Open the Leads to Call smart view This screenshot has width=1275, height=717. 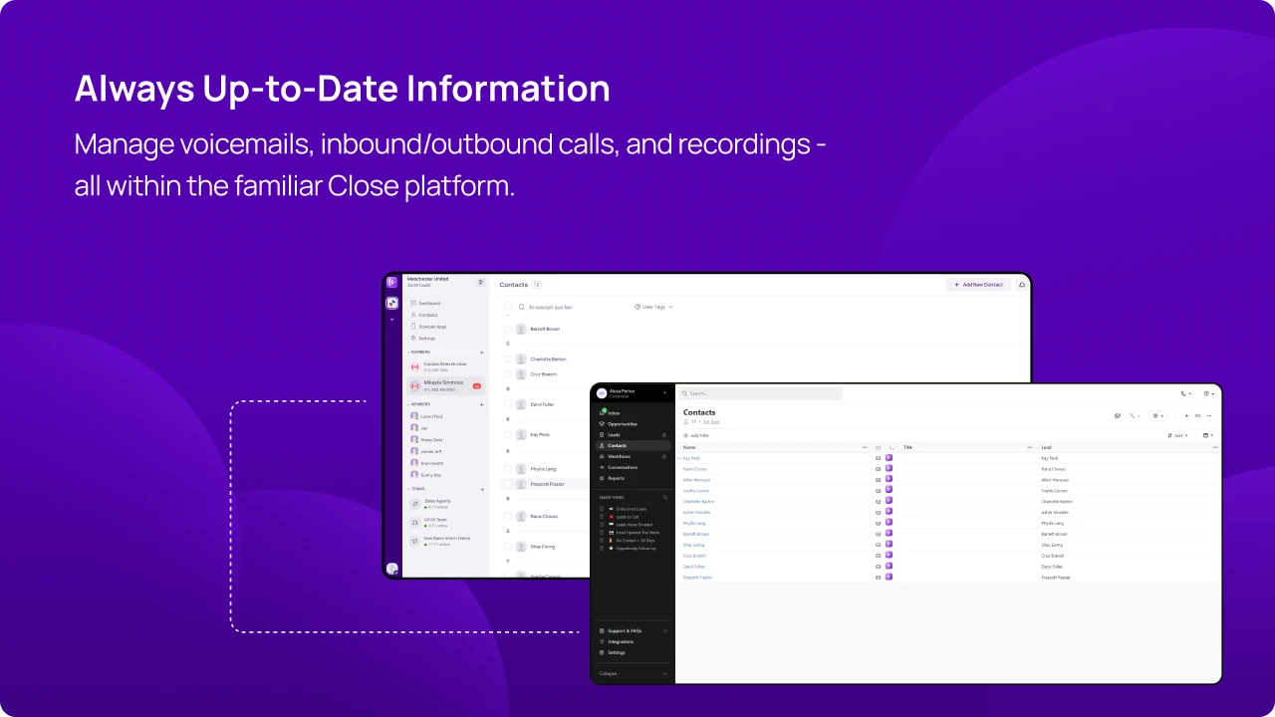628,517
